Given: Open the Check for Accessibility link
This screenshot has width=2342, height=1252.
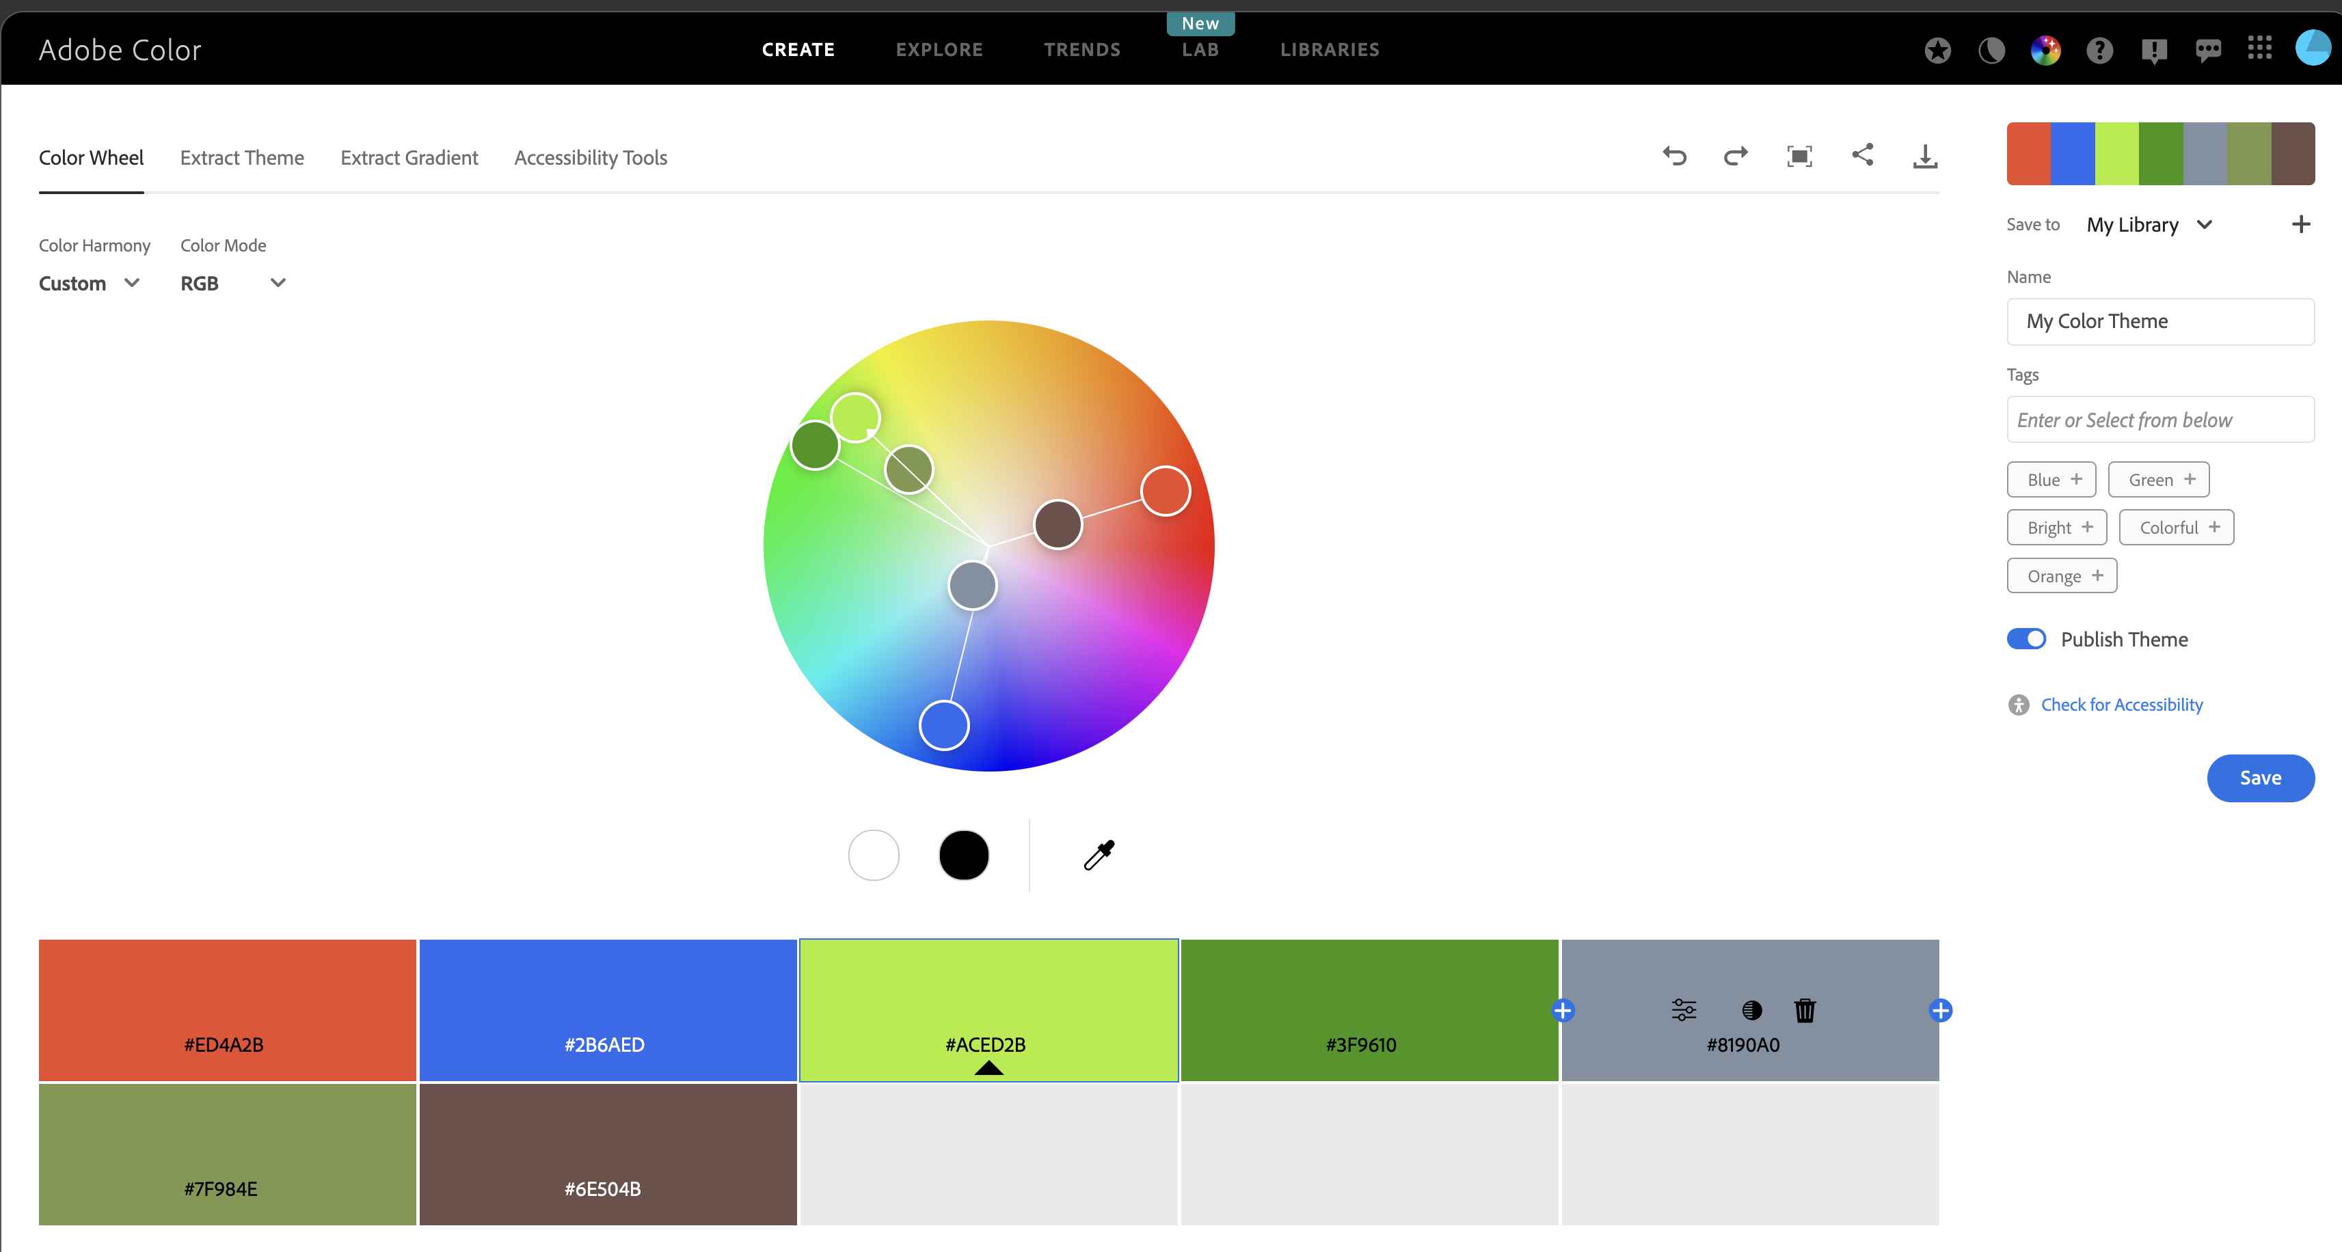Looking at the screenshot, I should pyautogui.click(x=2121, y=705).
